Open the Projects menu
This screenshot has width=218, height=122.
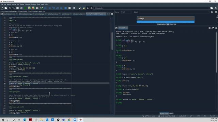pos(34,4)
